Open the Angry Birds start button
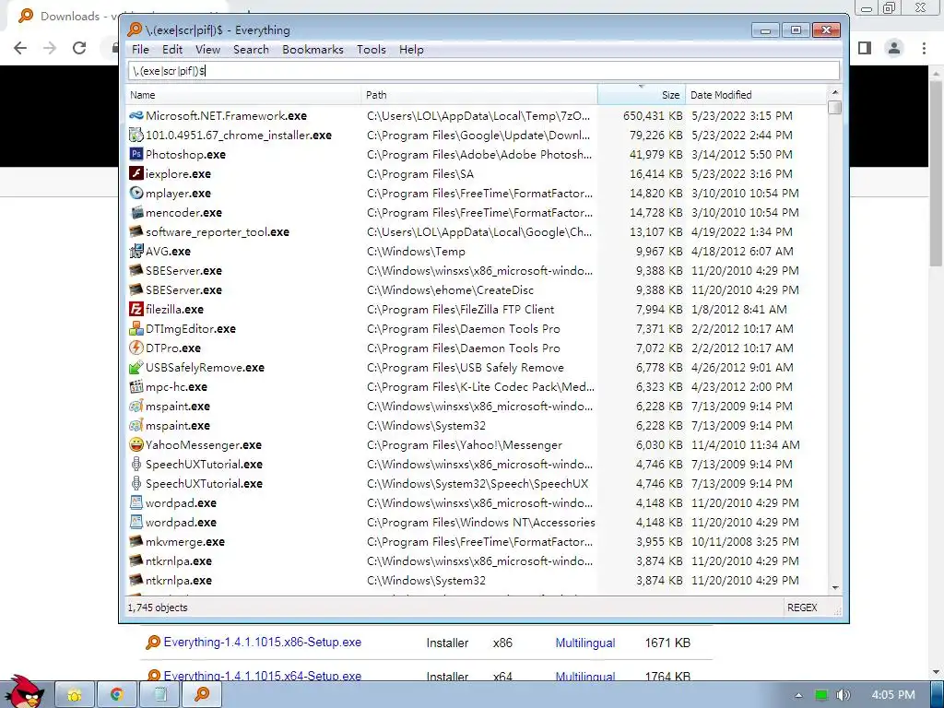944x708 pixels. pos(25,691)
